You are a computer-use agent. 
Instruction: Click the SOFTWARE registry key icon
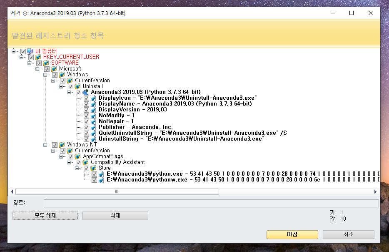tap(46, 63)
